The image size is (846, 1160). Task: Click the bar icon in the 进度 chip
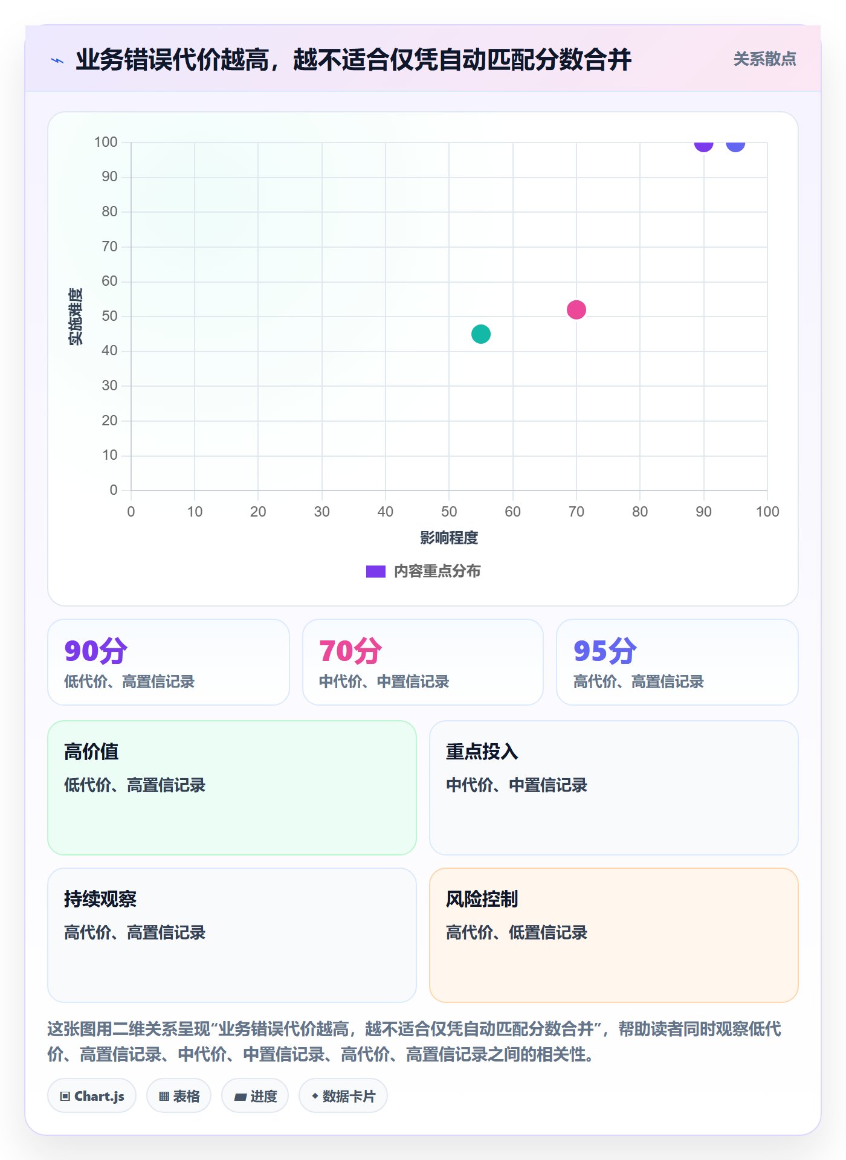[241, 1097]
